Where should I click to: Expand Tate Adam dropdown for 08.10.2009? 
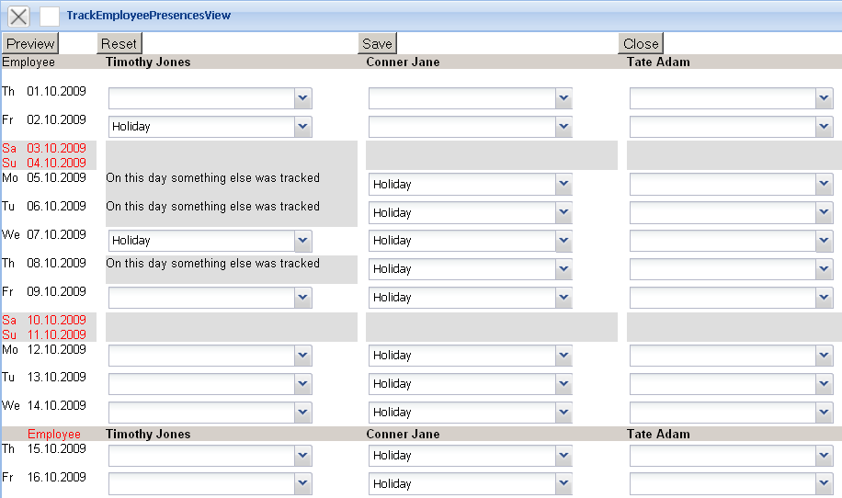tap(824, 269)
